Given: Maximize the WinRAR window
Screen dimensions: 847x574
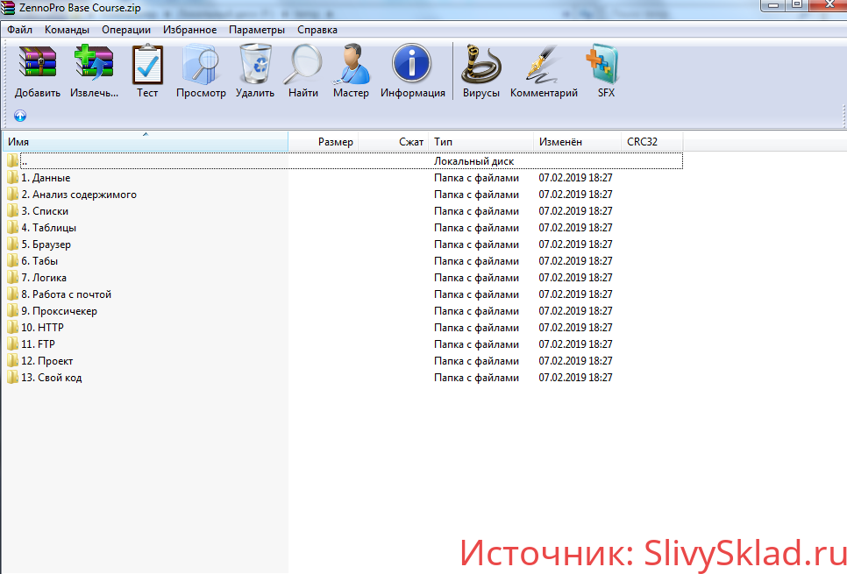Looking at the screenshot, I should (x=798, y=5).
